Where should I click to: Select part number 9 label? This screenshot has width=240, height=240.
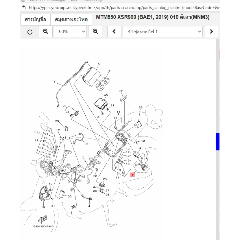(x=140, y=148)
